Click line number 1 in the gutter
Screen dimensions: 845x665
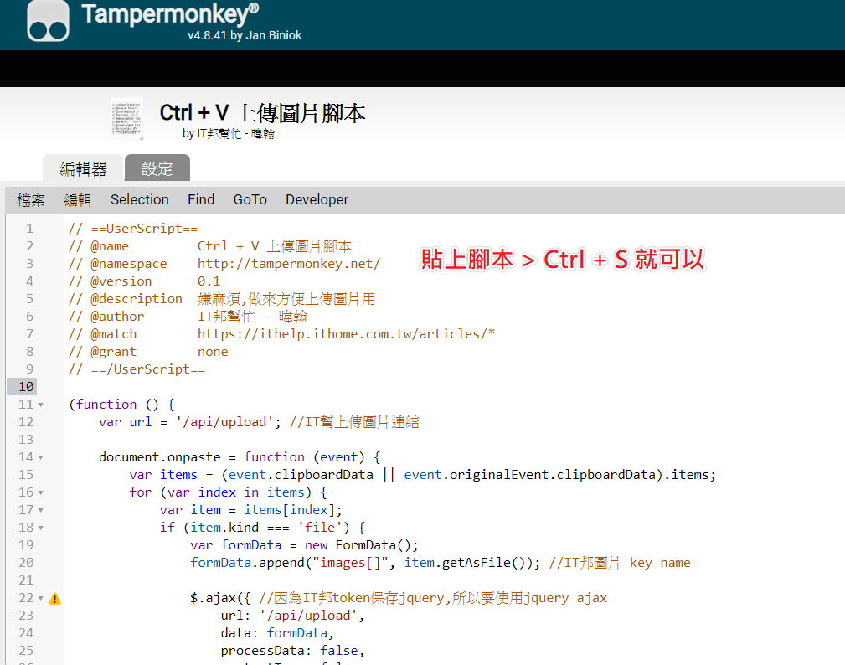(x=29, y=229)
